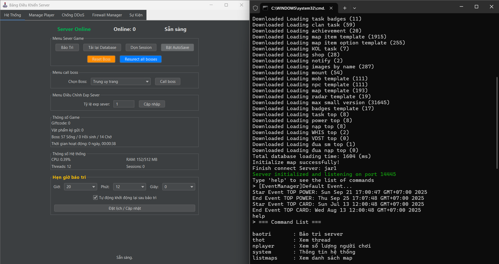Go to the Firewall Manager tab
Screen dimensions: 499x264
point(107,15)
